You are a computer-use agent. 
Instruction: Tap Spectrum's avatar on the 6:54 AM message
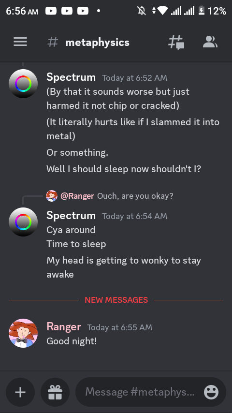[23, 222]
